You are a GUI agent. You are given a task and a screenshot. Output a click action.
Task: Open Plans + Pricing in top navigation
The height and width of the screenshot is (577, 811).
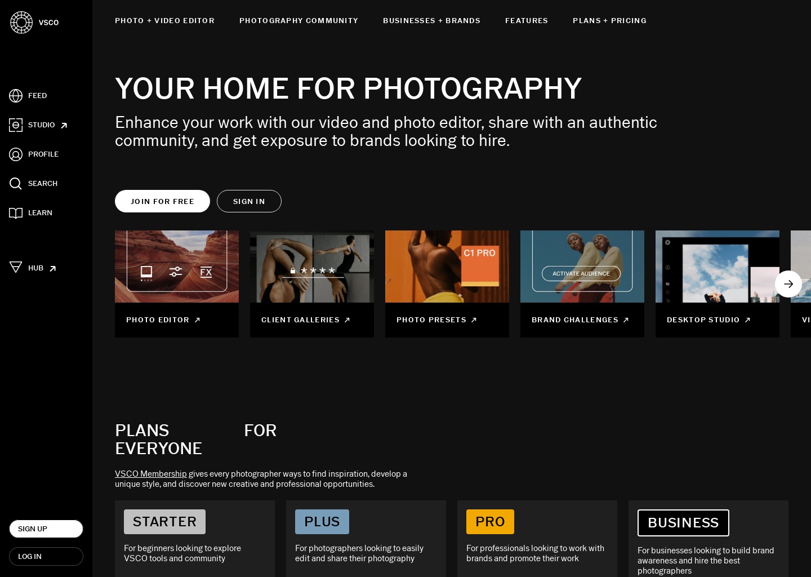pyautogui.click(x=609, y=21)
